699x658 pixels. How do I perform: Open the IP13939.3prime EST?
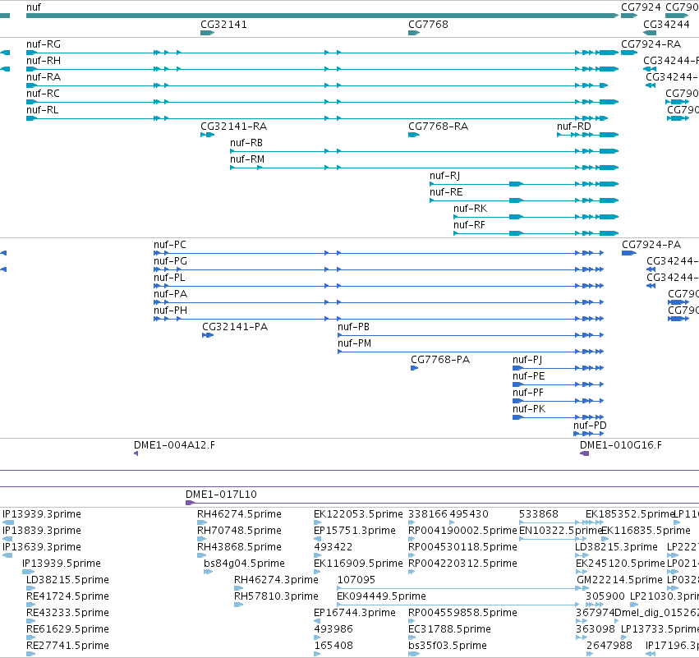(x=8, y=522)
